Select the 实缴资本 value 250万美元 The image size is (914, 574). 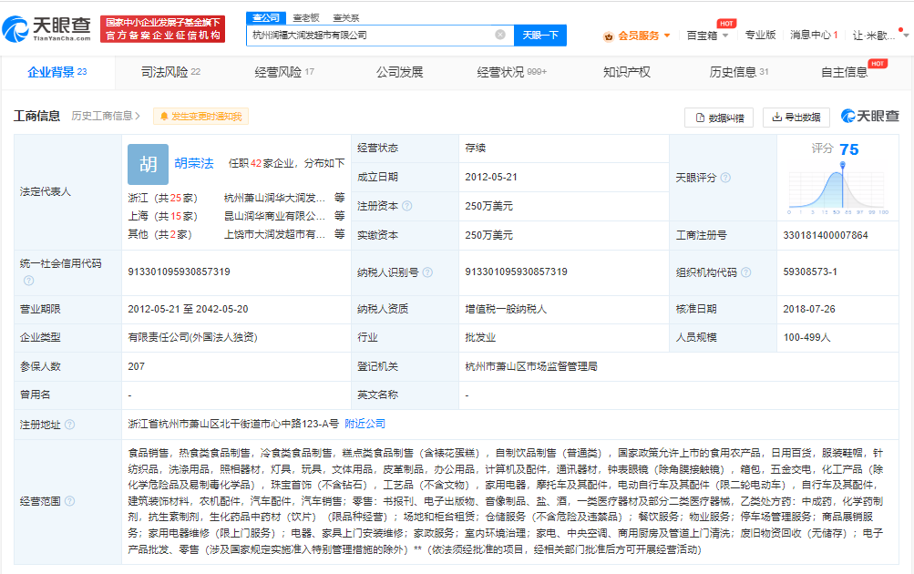pyautogui.click(x=488, y=235)
